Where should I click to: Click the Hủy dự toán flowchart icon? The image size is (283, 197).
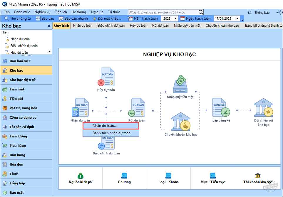(x=106, y=77)
